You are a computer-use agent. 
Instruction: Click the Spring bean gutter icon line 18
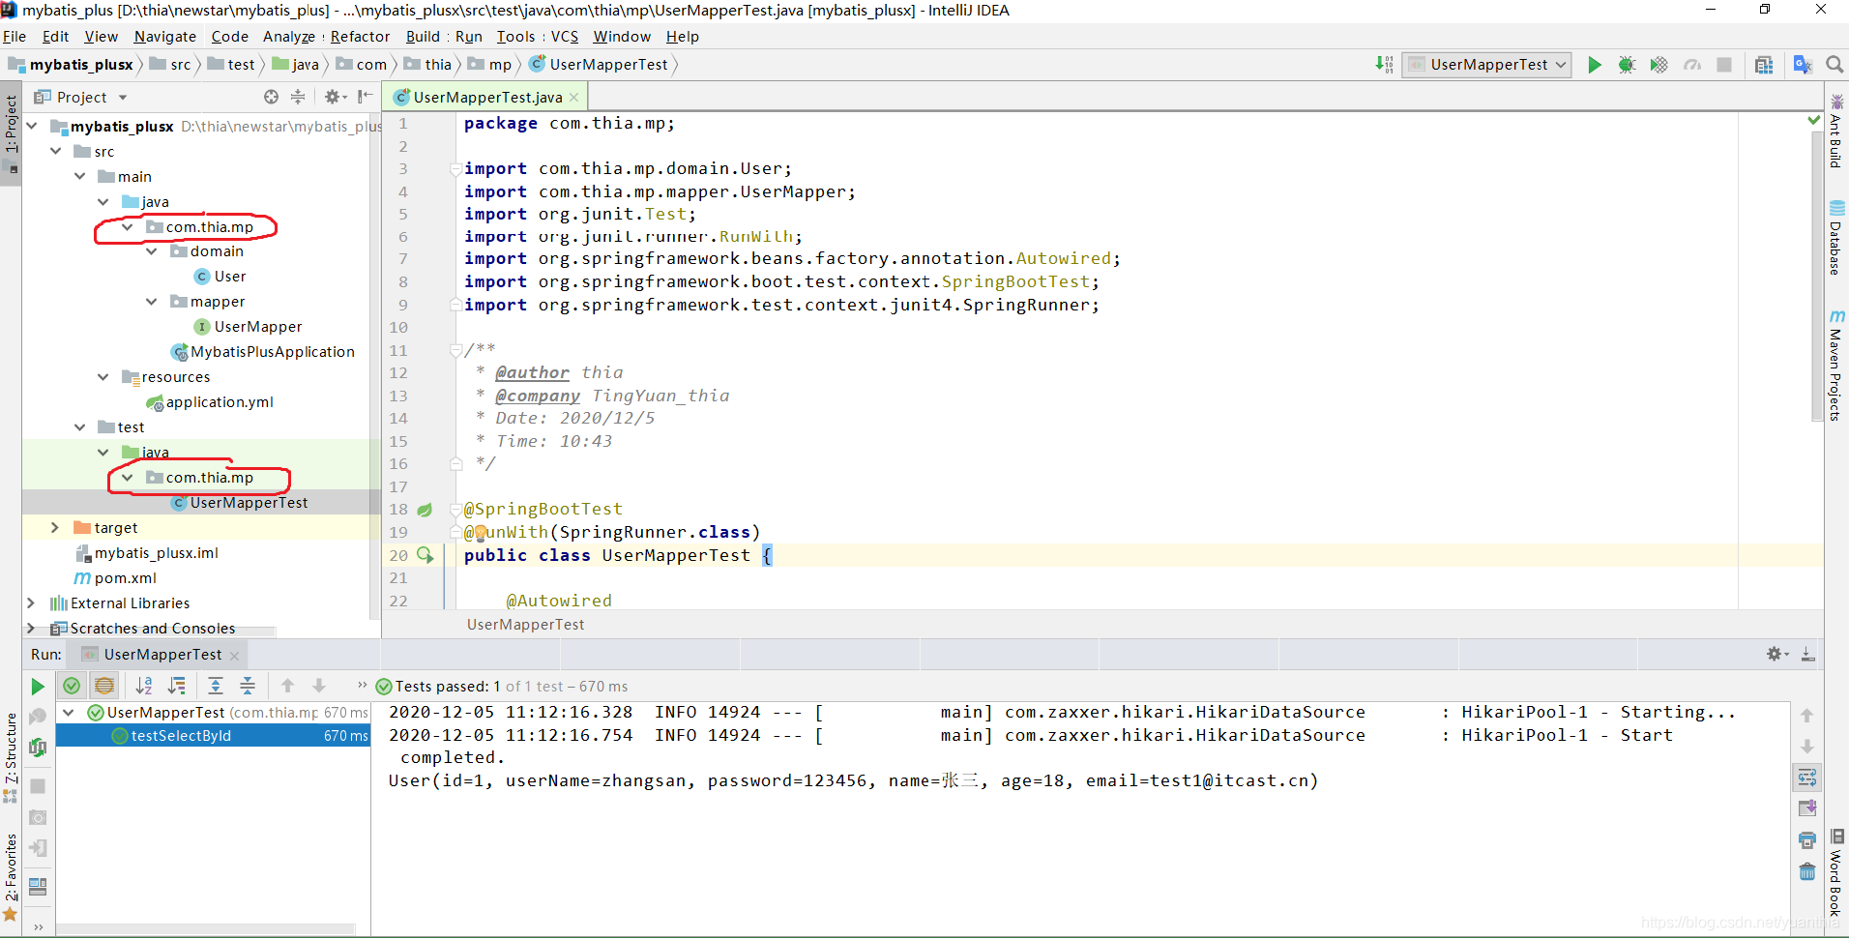[x=425, y=510]
